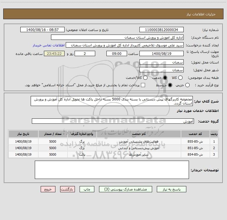227x220 pixels.
Task: Click the شرح کلی نیاز description box
Action: (x=112, y=101)
